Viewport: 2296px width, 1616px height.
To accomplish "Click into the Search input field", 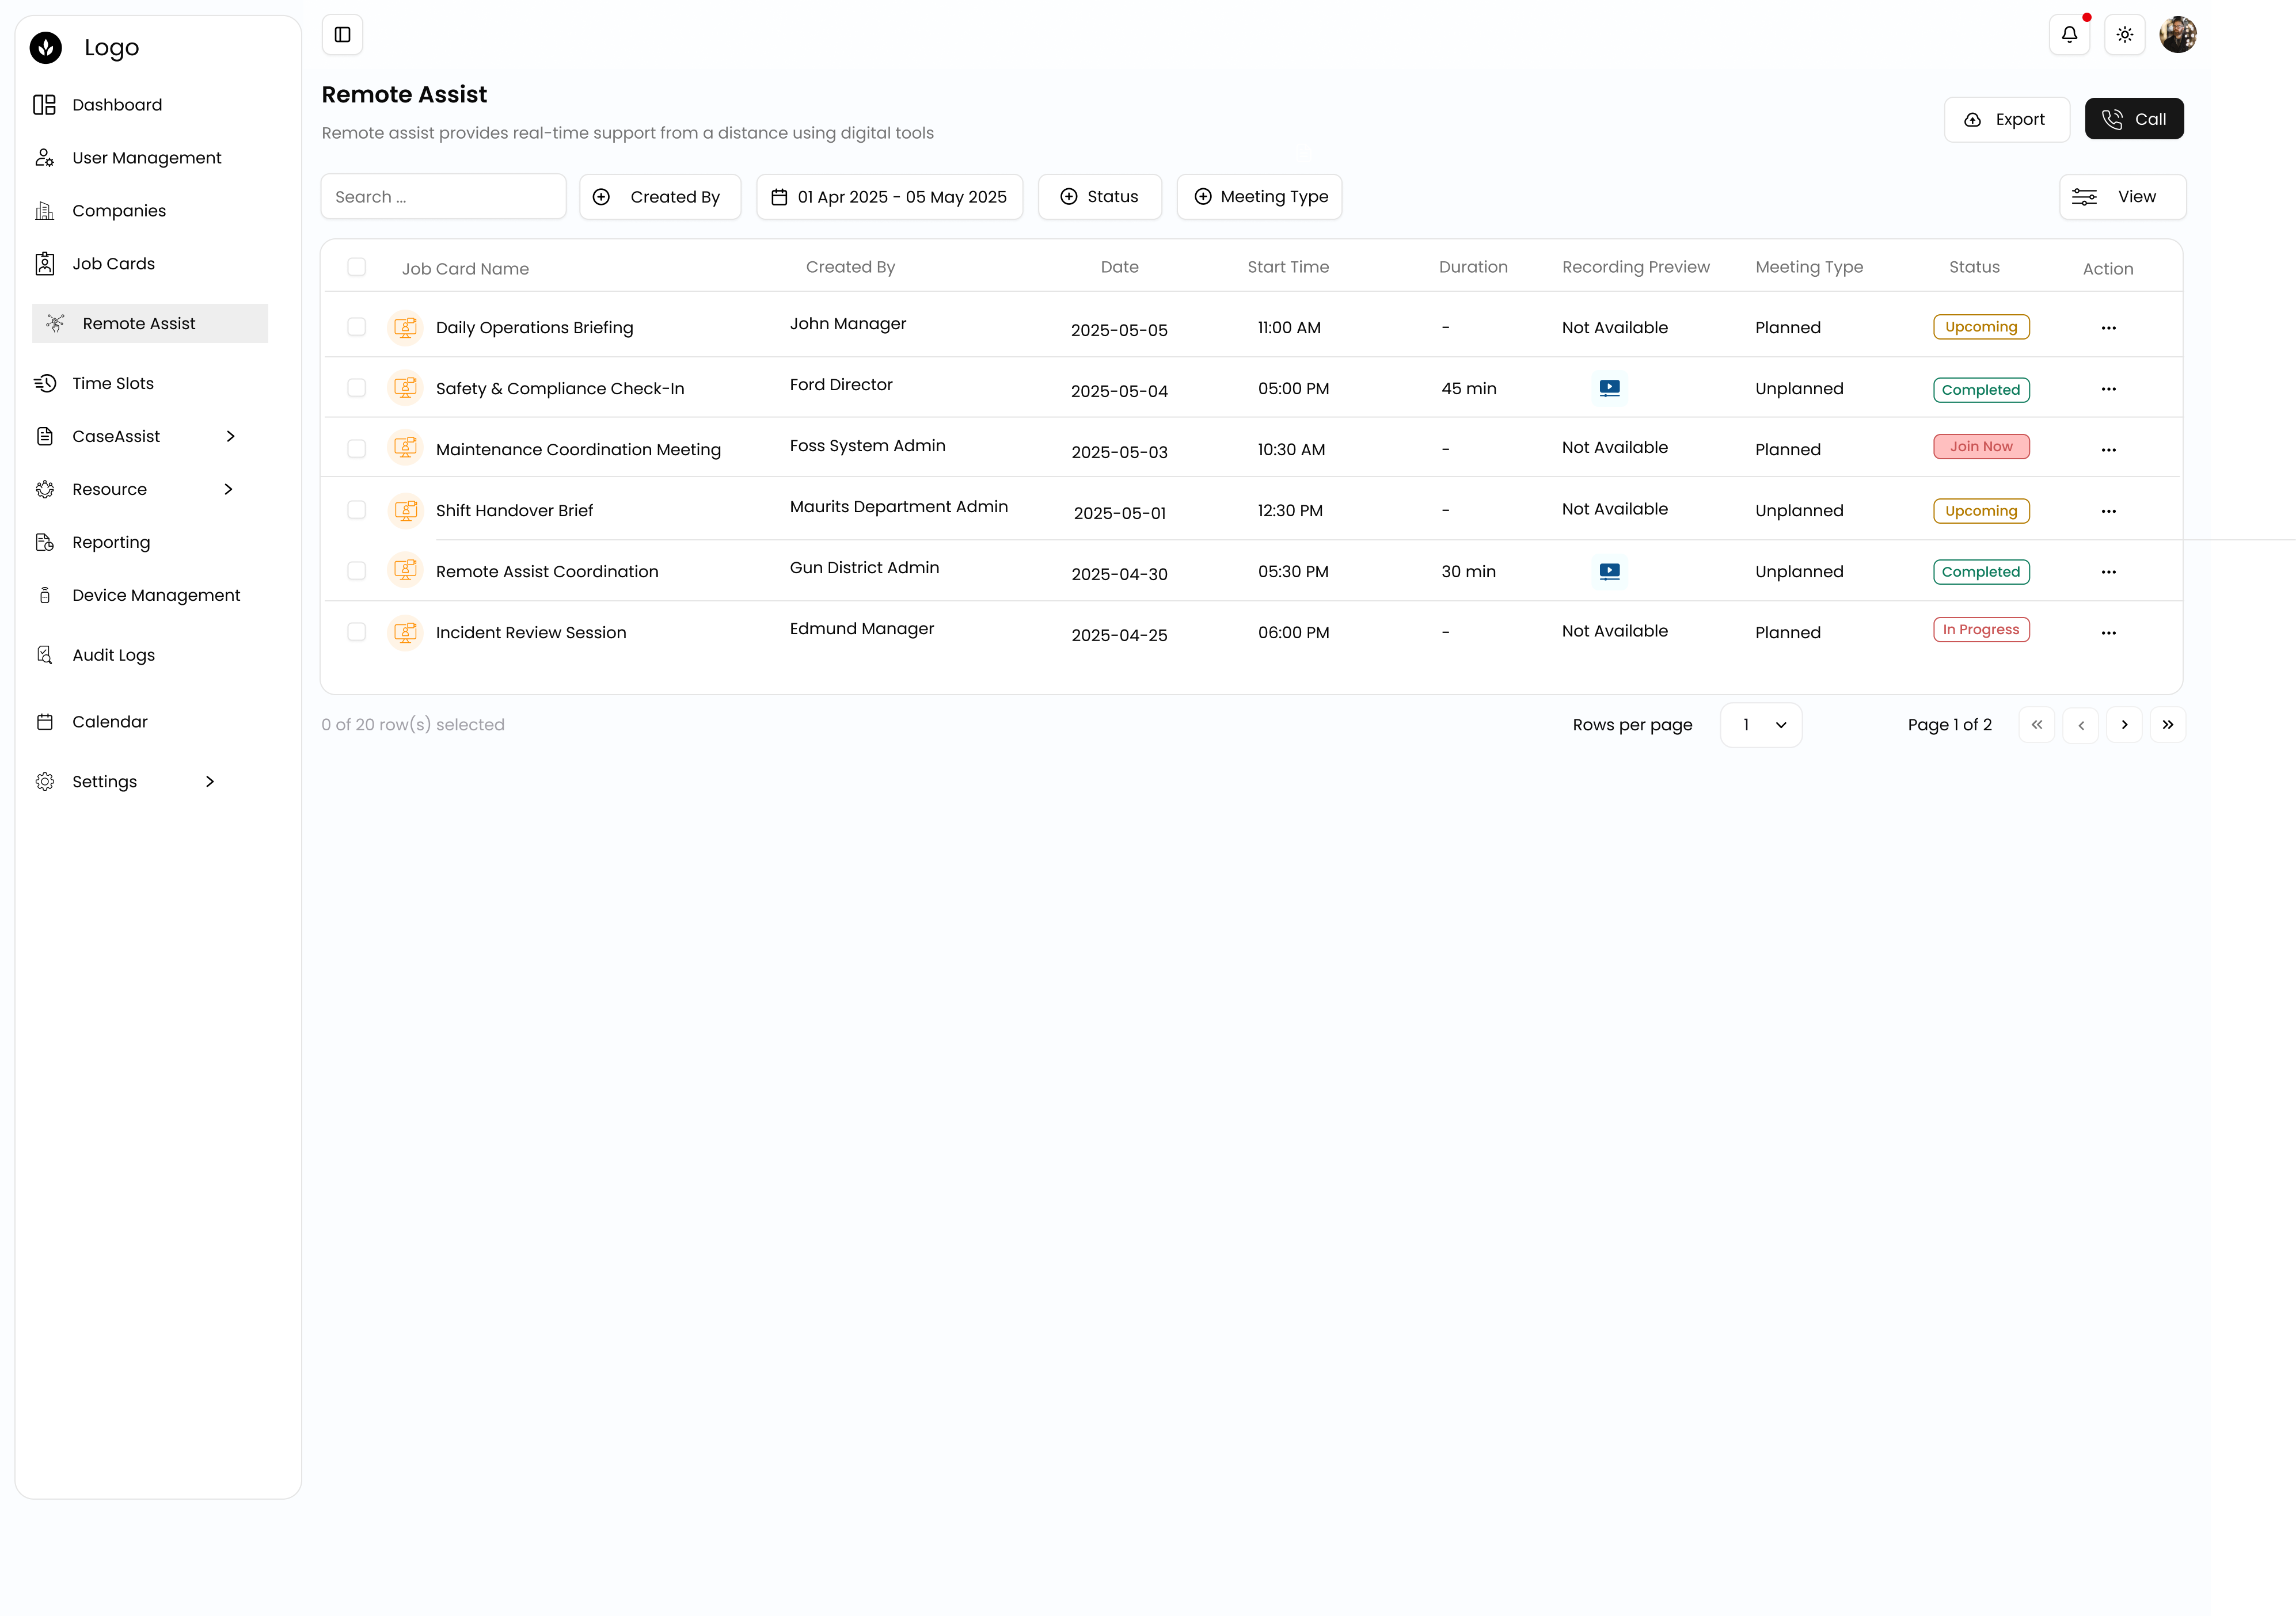I will click(x=443, y=197).
